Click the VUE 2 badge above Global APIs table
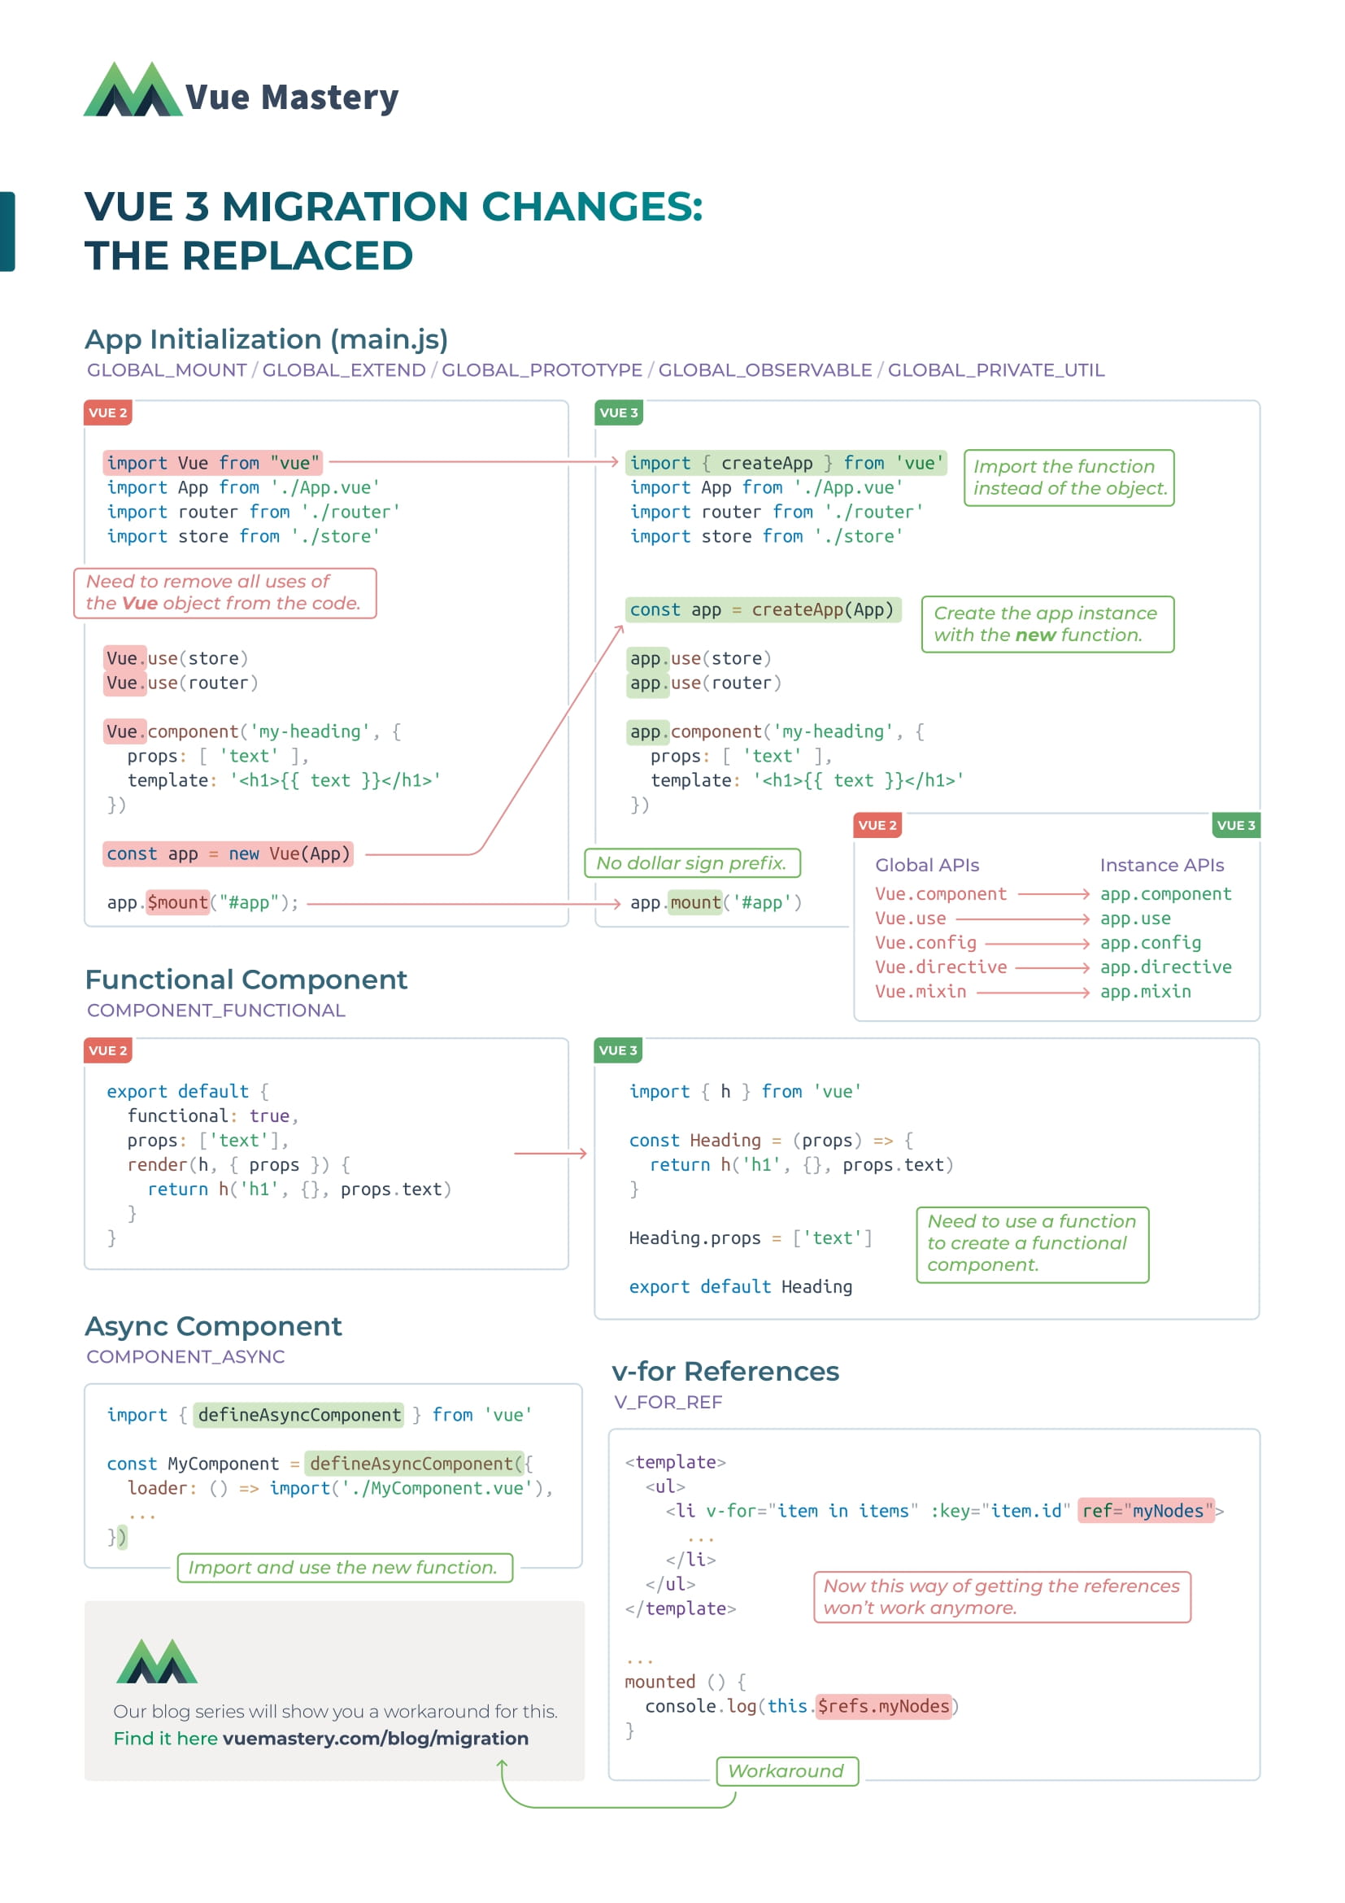 pyautogui.click(x=878, y=826)
